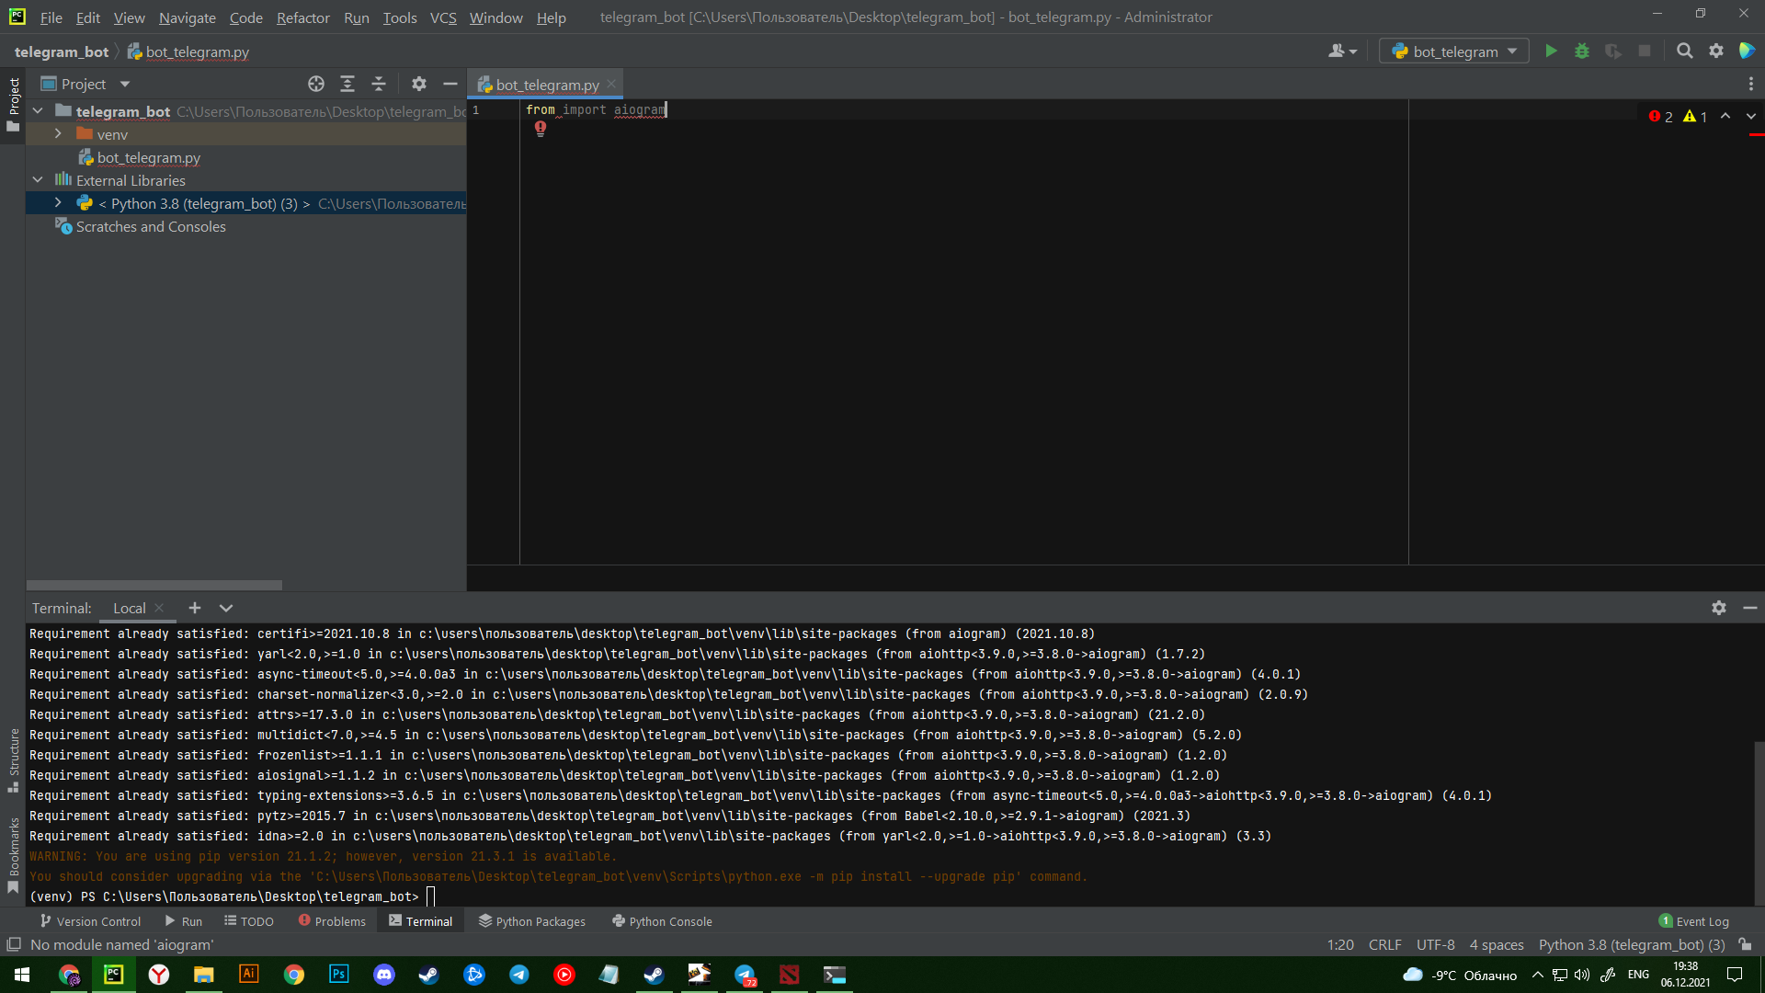Click Run with Coverage icon
The height and width of the screenshot is (993, 1765).
(x=1613, y=51)
